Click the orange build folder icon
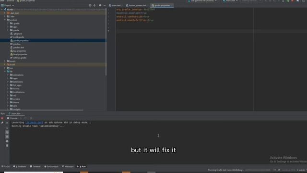This screenshot has height=173, width=307. 8,64
